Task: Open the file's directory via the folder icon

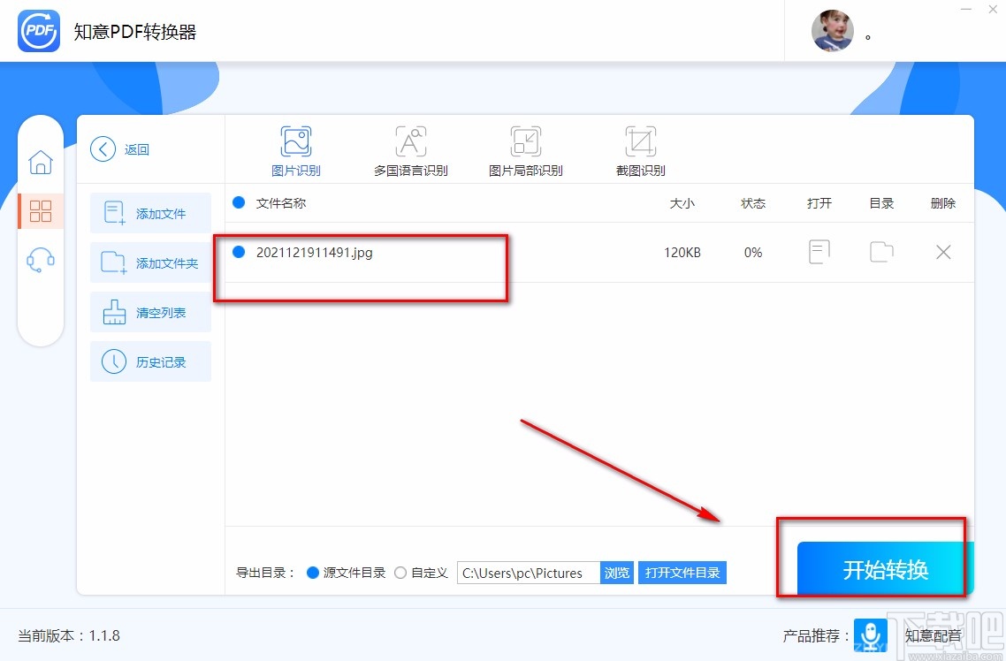Action: coord(880,252)
